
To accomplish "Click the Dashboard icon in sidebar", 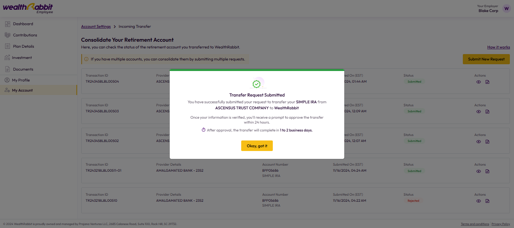I will point(8,24).
